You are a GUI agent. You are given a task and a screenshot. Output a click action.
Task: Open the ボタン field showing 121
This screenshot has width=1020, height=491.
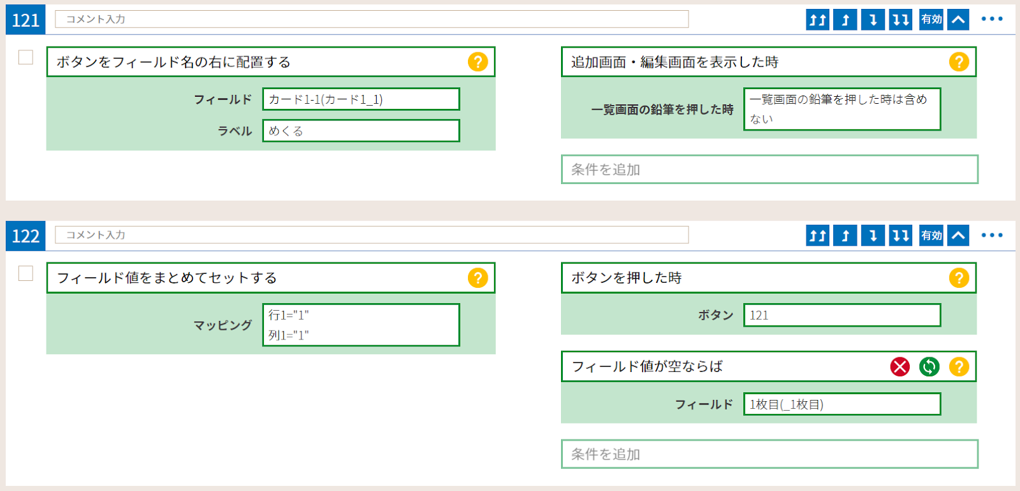tap(842, 315)
